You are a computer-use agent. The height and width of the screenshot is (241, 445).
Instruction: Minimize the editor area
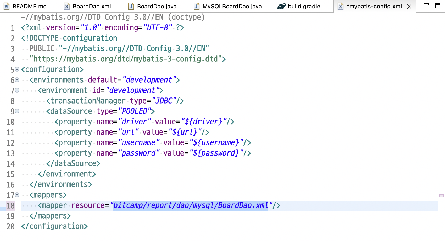[x=426, y=4]
